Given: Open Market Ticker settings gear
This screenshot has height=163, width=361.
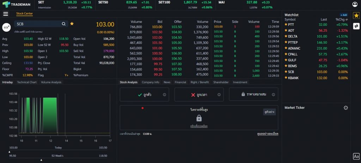Looking at the screenshot, I should click(345, 108).
